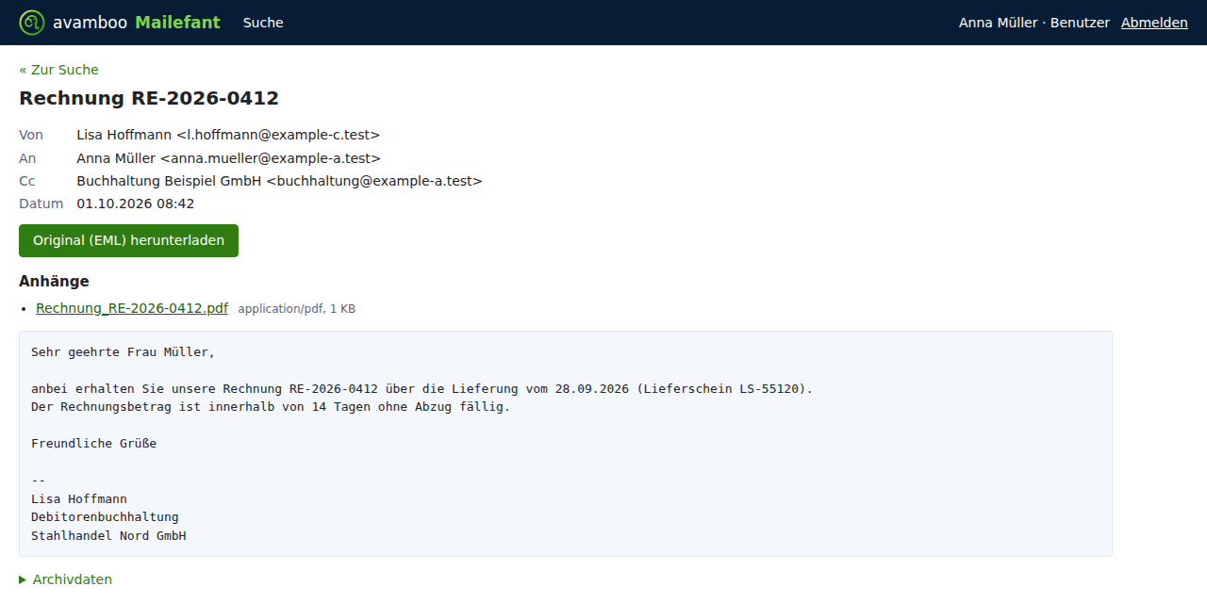Open the Suche menu item
Viewport: 1207px width, 603px height.
[x=263, y=23]
